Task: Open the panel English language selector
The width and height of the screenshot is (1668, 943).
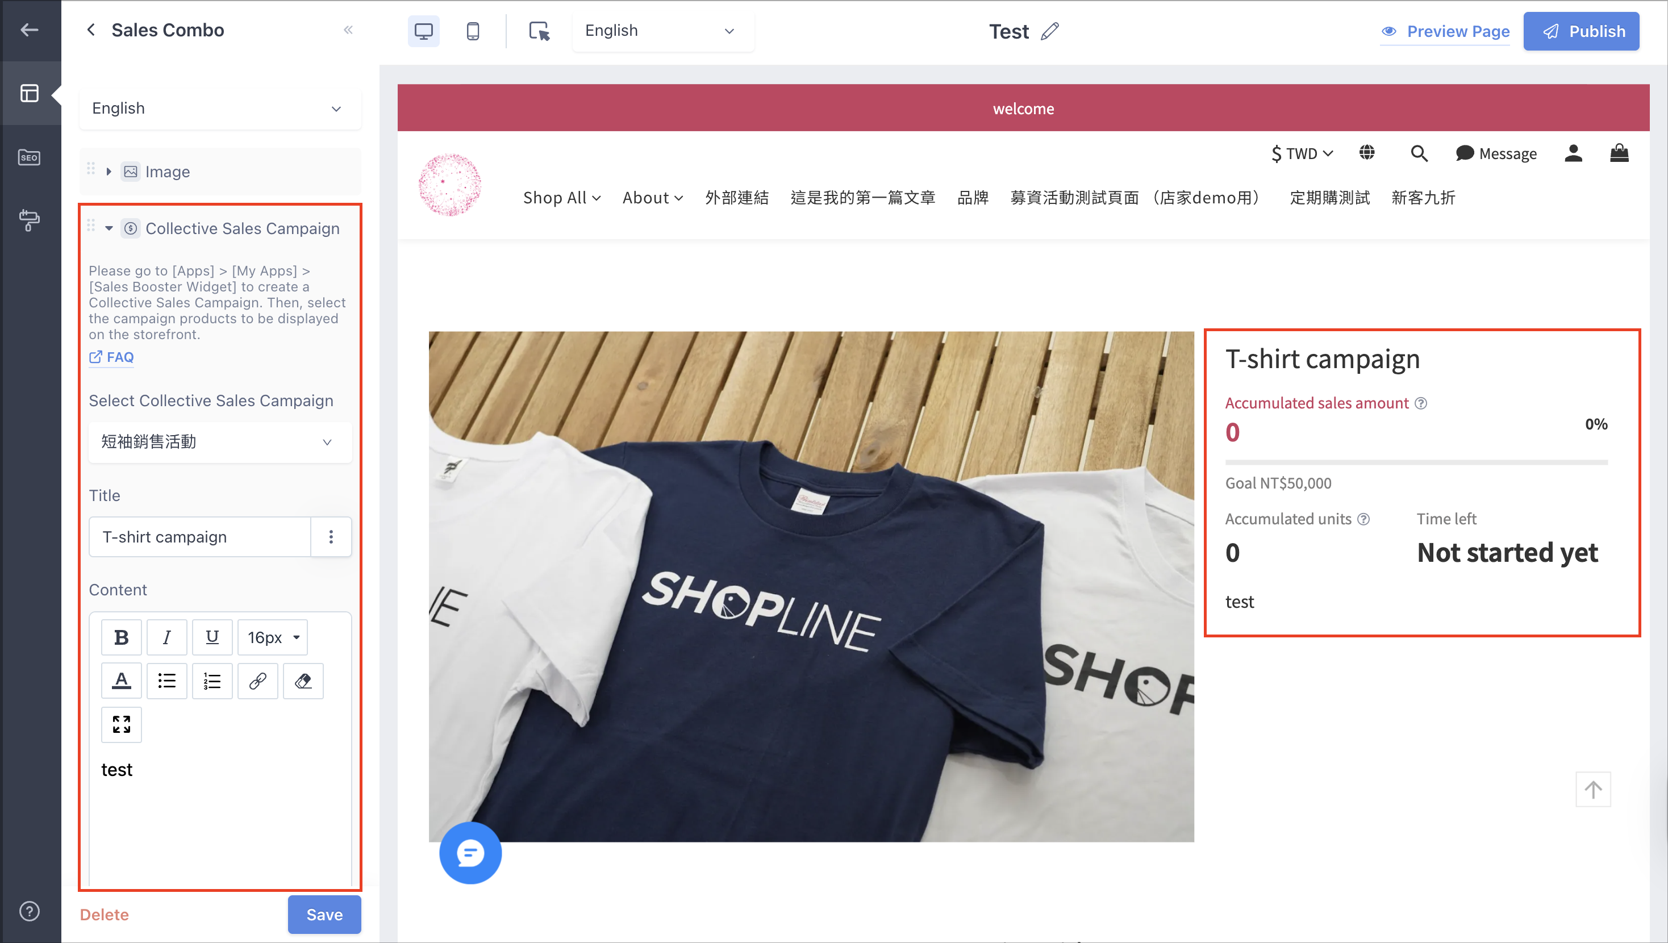Action: (219, 108)
